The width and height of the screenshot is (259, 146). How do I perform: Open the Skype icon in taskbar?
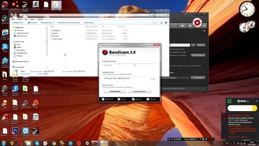37,143
